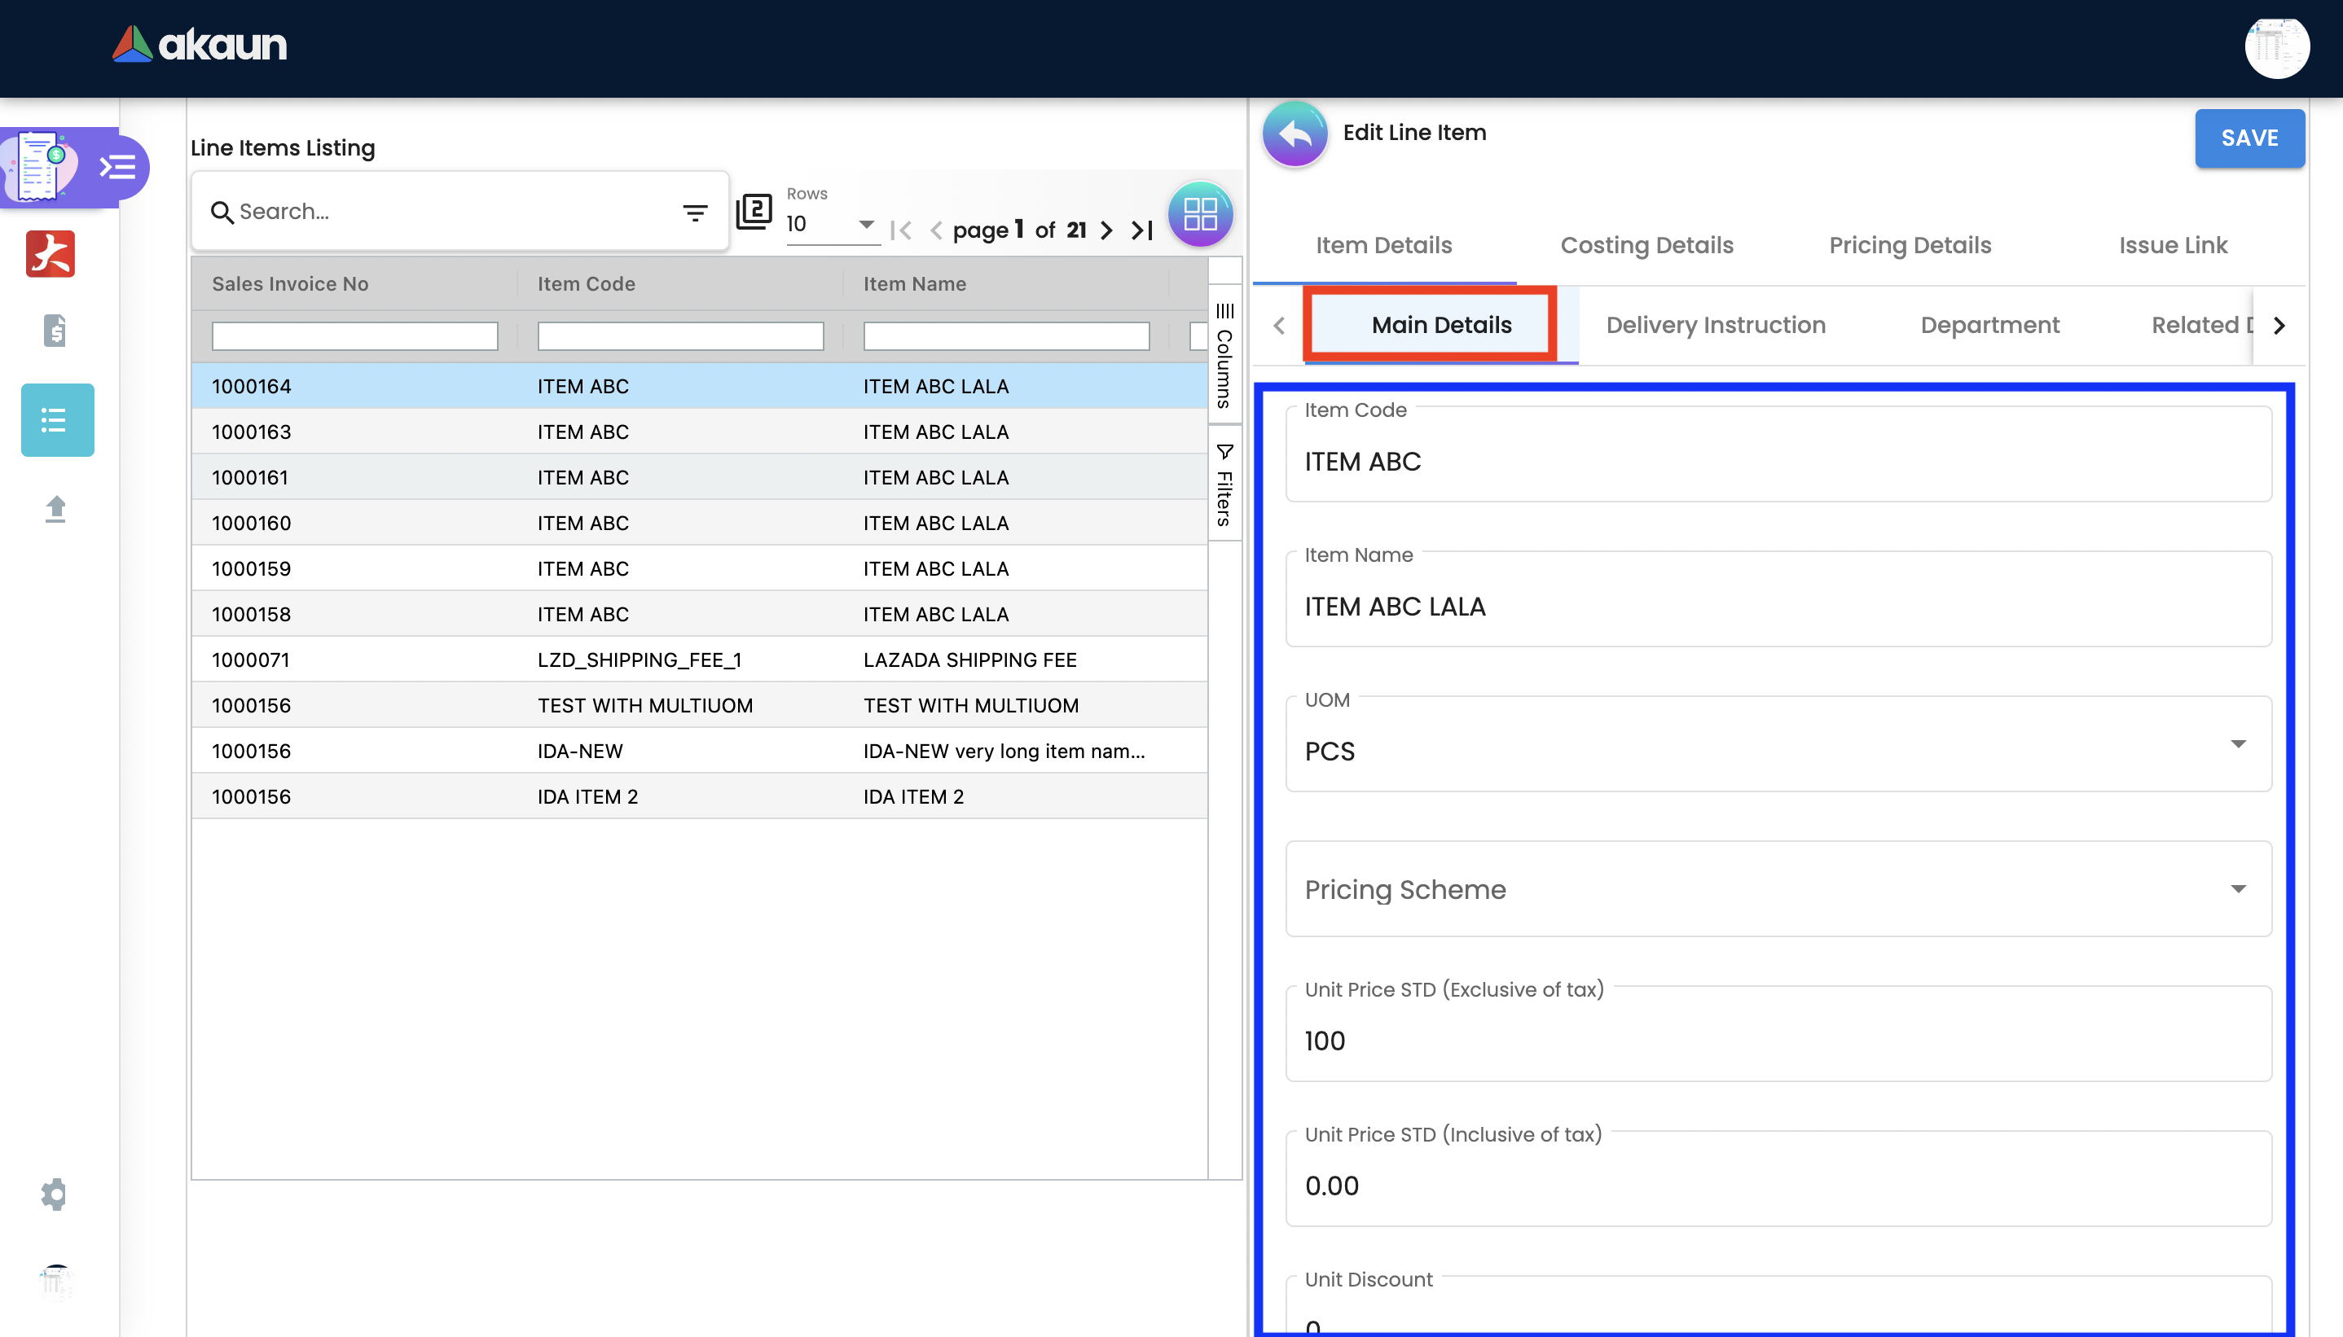Expand the UOM dropdown

(2237, 743)
